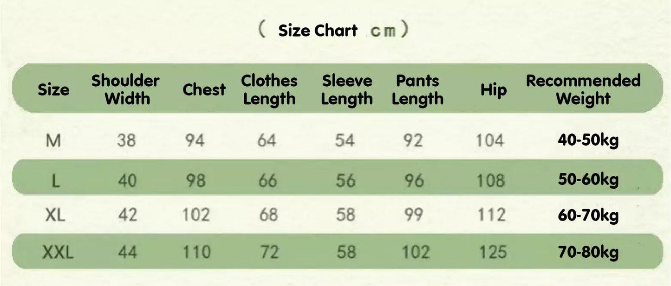This screenshot has width=671, height=286.
Task: Choose the XL size row label
Action: coord(55,215)
